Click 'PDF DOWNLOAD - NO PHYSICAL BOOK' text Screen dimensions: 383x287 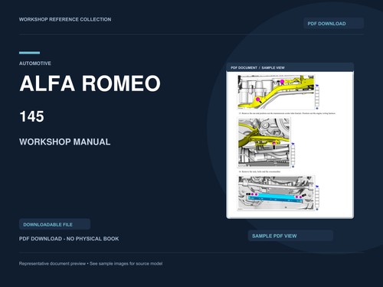(x=69, y=239)
